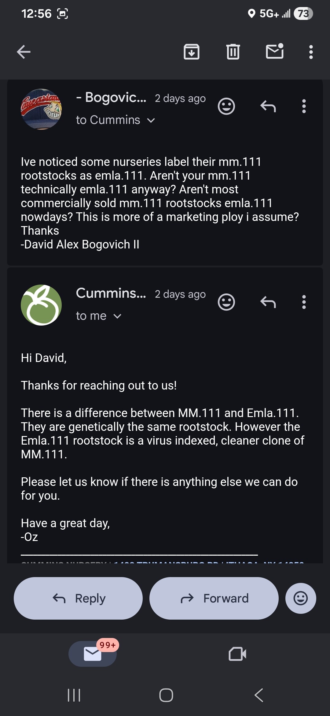330x716 pixels.
Task: Open more options for Bogovich's message
Action: (304, 106)
